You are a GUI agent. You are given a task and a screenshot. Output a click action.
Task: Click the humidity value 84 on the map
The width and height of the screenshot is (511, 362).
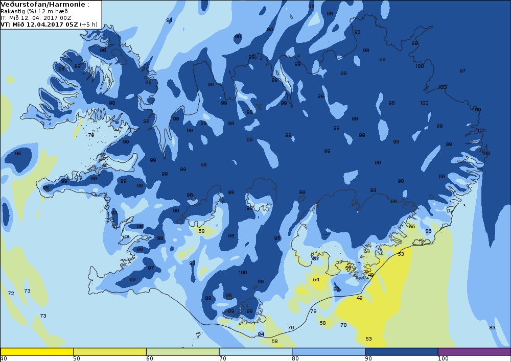(261, 334)
